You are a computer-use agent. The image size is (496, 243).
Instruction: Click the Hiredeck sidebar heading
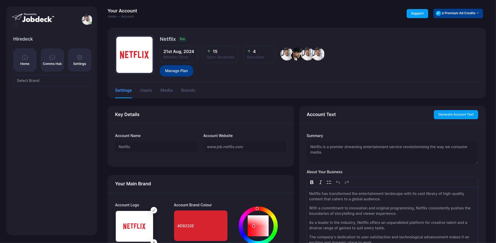[x=23, y=39]
